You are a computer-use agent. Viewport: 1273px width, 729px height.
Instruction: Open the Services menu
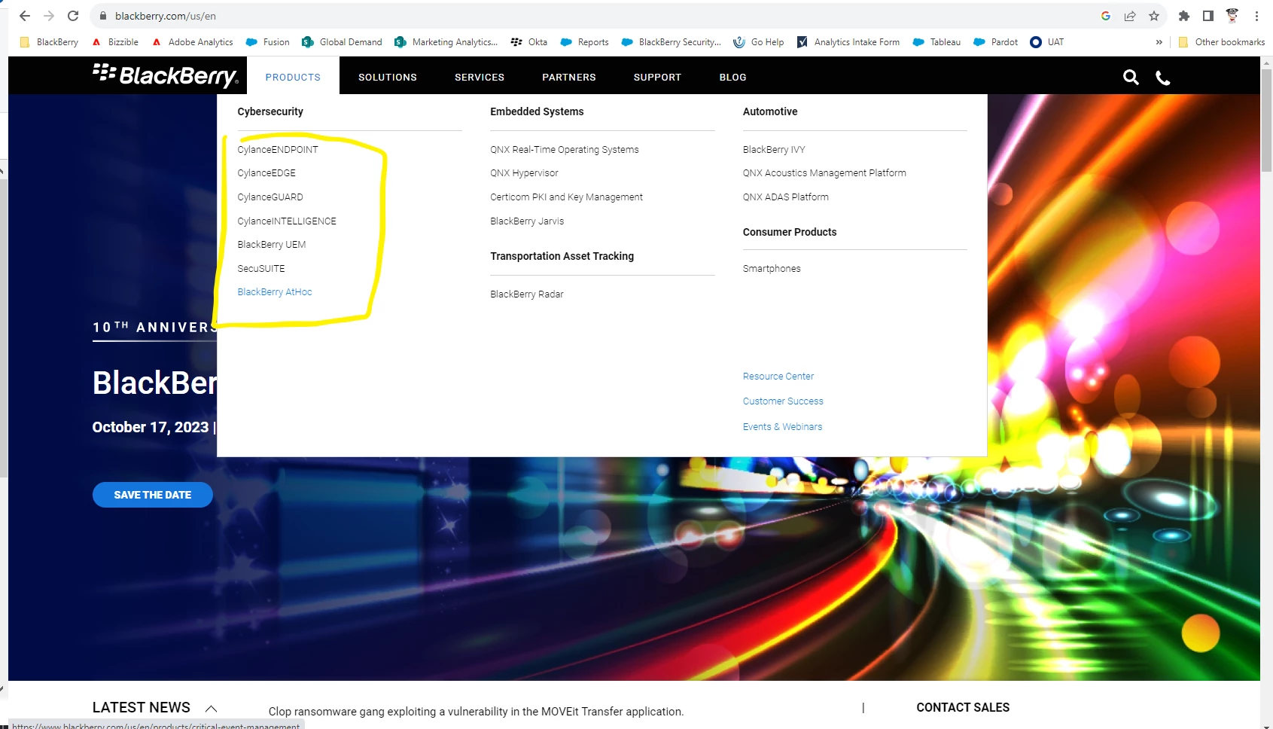(480, 78)
